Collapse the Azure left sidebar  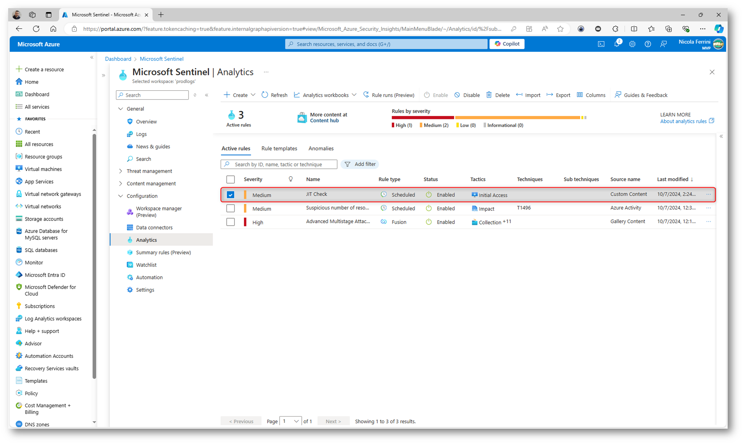pos(92,58)
